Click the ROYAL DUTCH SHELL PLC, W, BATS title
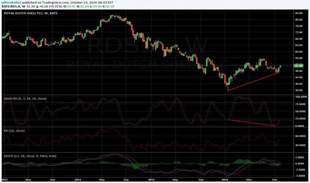Screen dimensions: 310x183 coord(31,13)
